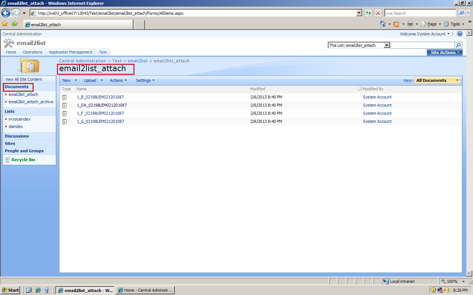This screenshot has height=295, width=473.
Task: Open document 1_B_02198LEM021201087
Action: pos(100,97)
